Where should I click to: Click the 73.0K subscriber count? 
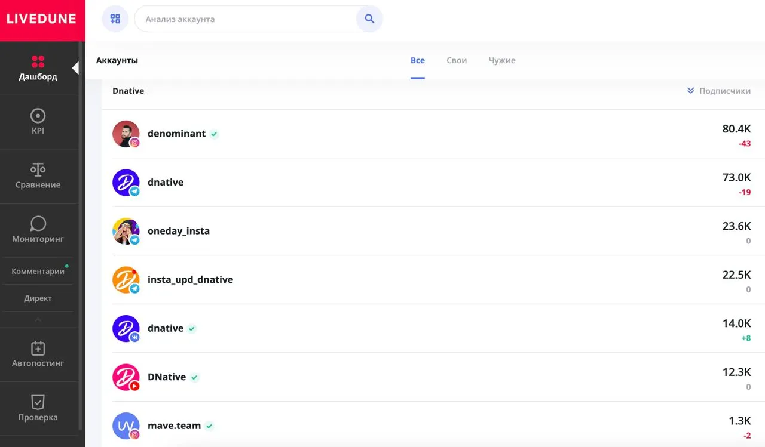[x=736, y=177]
